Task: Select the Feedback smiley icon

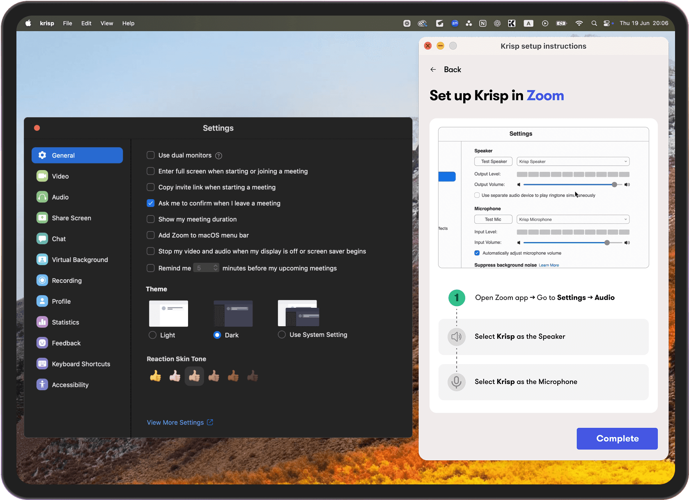Action: pyautogui.click(x=42, y=343)
